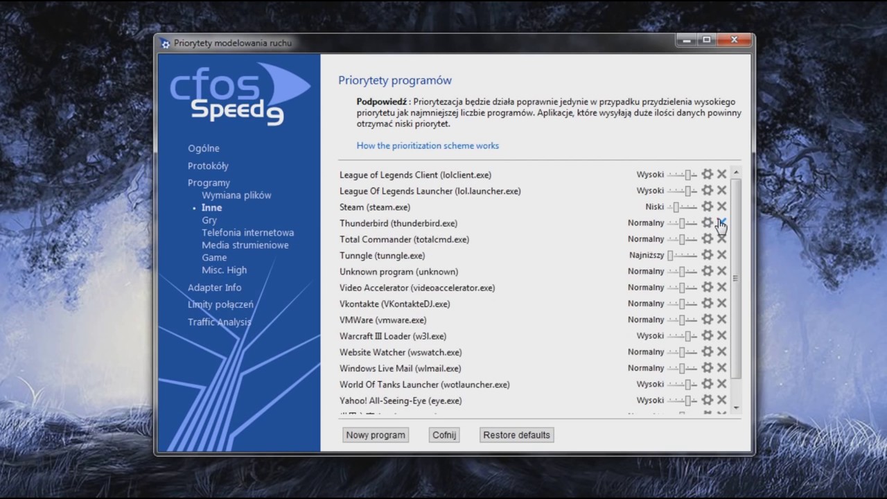Adjust priority slider for Tunngle
Image resolution: width=887 pixels, height=499 pixels.
coord(683,255)
